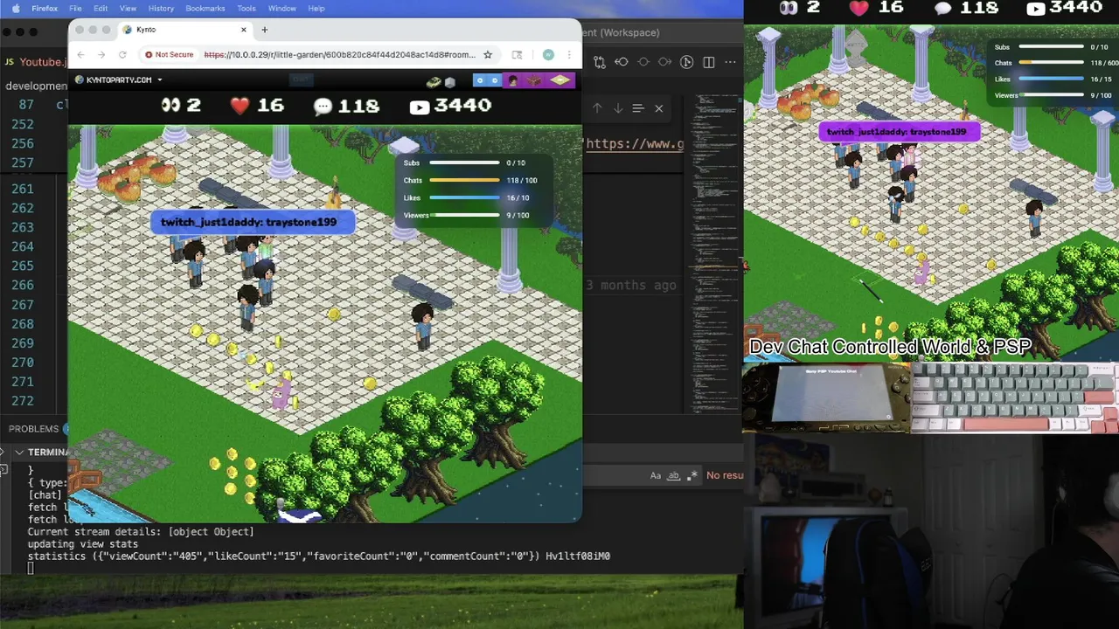Open the floor tile icon in purple toolbar
1119x629 pixels.
[x=560, y=80]
